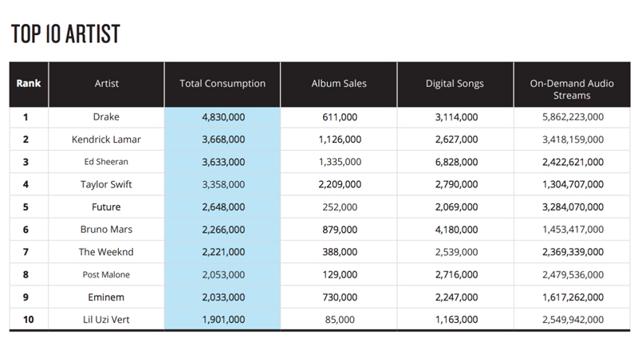Select Ed Sheeran's digital songs 6,828,000
The width and height of the screenshot is (638, 346).
[455, 162]
